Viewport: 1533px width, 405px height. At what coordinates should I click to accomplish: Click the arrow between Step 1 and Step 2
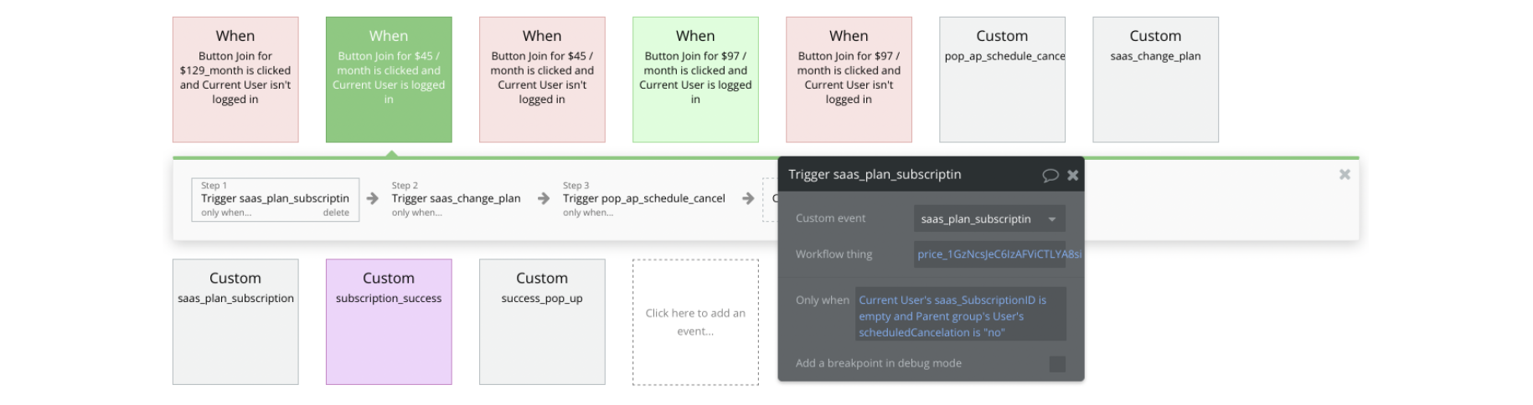(373, 198)
